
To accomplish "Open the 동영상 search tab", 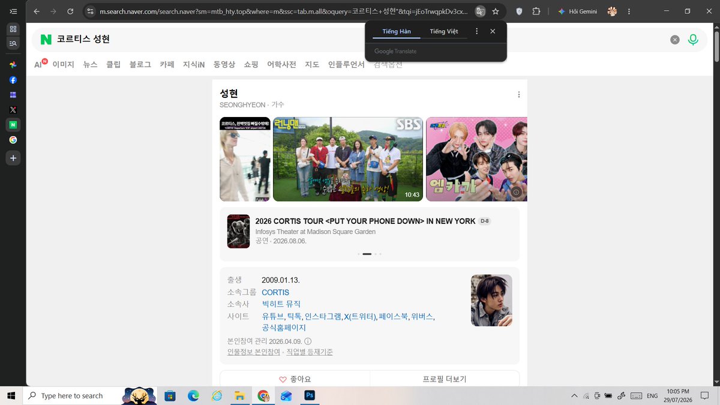I will 224,64.
